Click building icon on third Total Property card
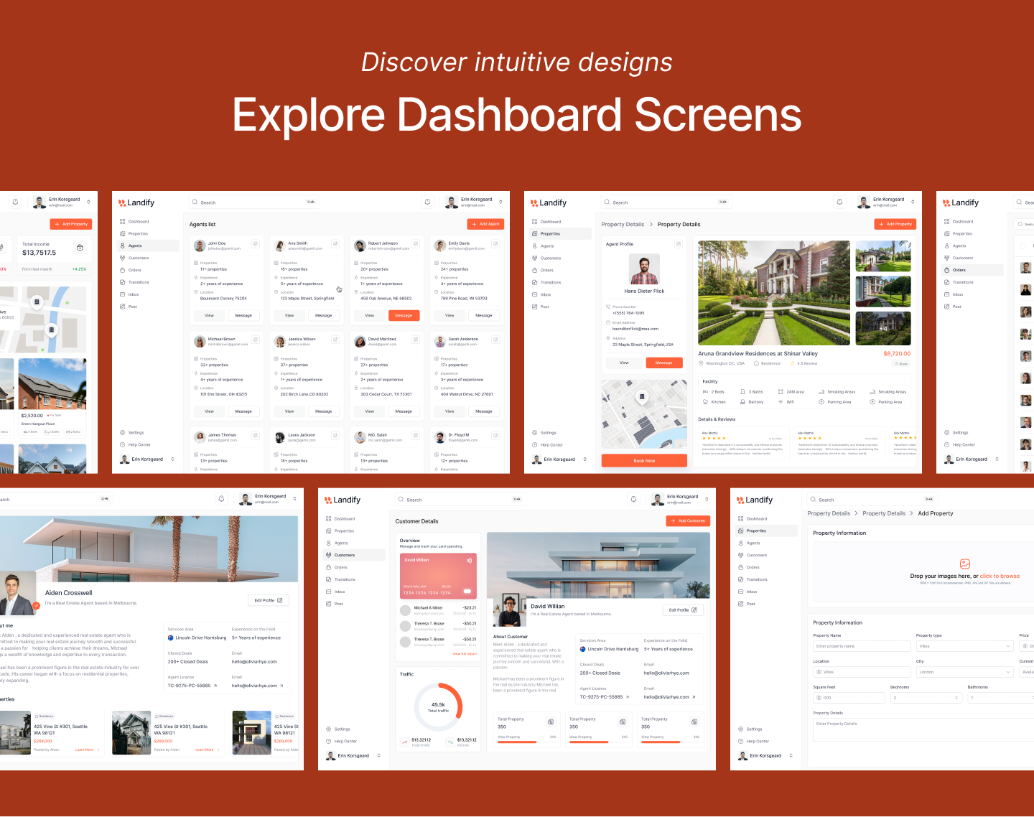 tap(694, 722)
